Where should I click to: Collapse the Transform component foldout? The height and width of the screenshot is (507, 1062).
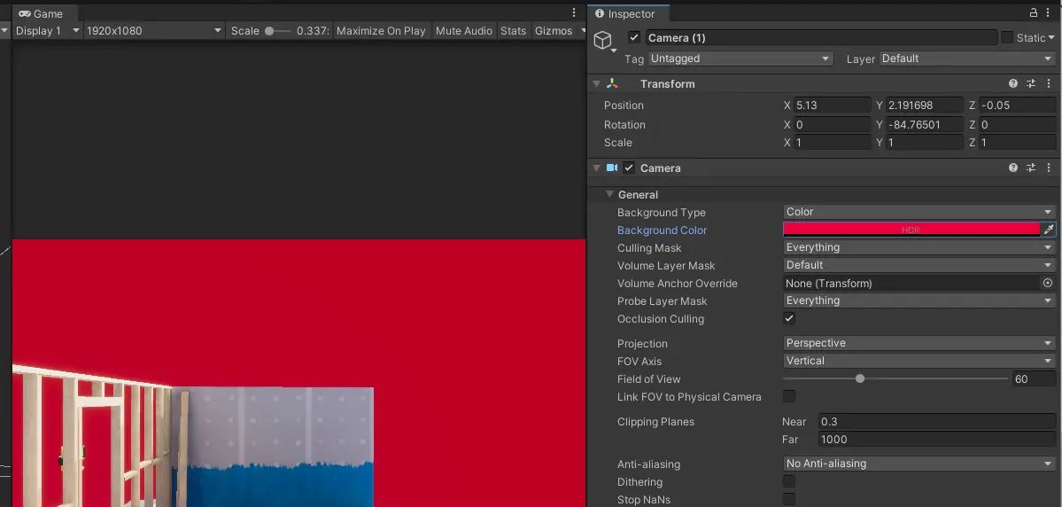click(x=596, y=84)
